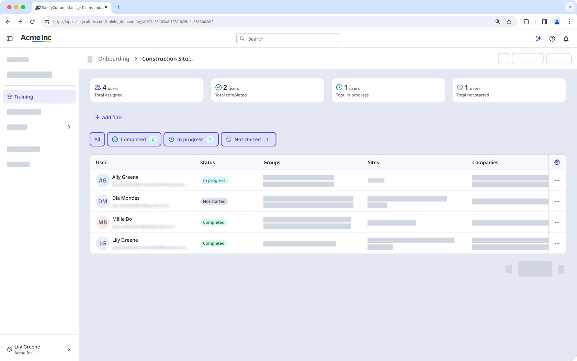
Task: Click the browser forward arrow
Action: [x=20, y=22]
